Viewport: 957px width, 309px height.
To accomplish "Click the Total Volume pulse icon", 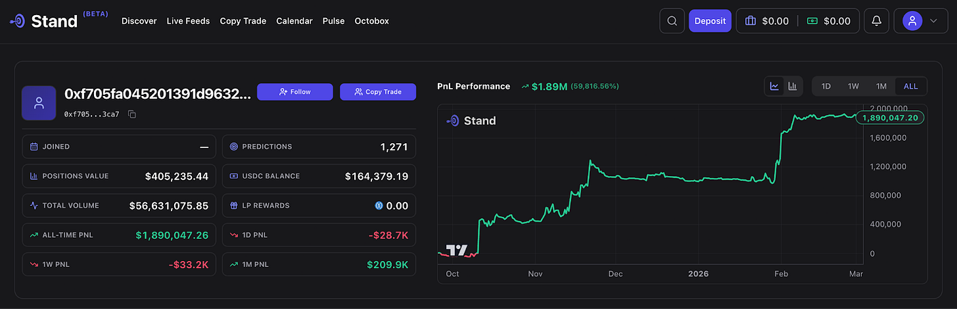I will (x=34, y=206).
